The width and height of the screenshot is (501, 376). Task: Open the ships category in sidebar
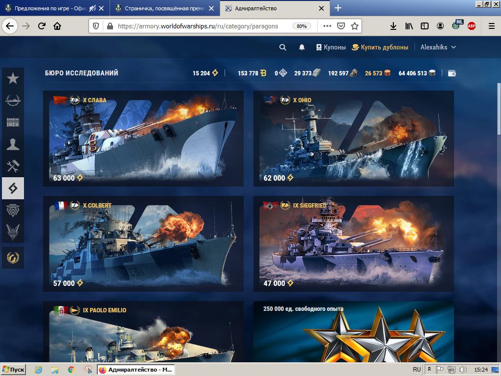tap(13, 100)
